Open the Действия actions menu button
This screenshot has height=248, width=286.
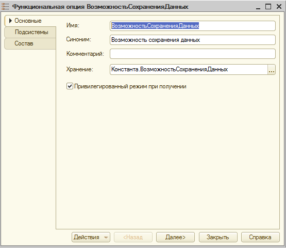point(91,237)
